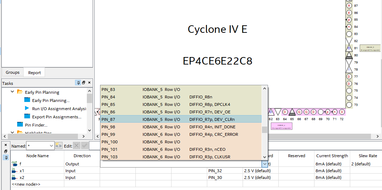
Task: Click the Run I/O Assignment Analysis play icon
Action: click(27, 108)
